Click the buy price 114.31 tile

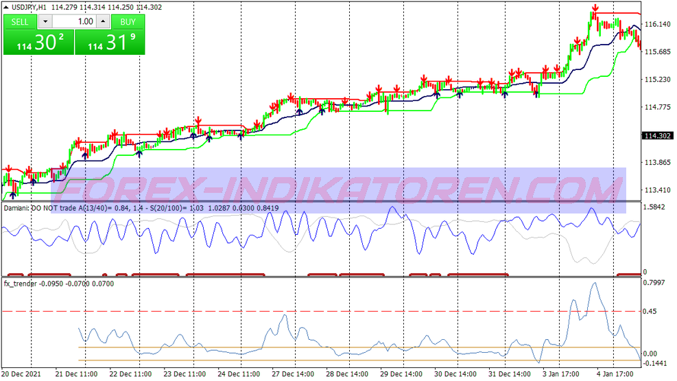[110, 43]
